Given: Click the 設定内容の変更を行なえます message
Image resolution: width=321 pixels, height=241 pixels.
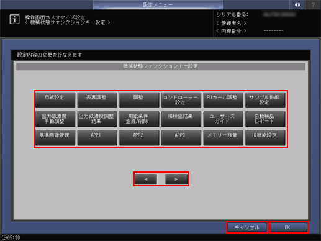Looking at the screenshot, I should click(50, 55).
